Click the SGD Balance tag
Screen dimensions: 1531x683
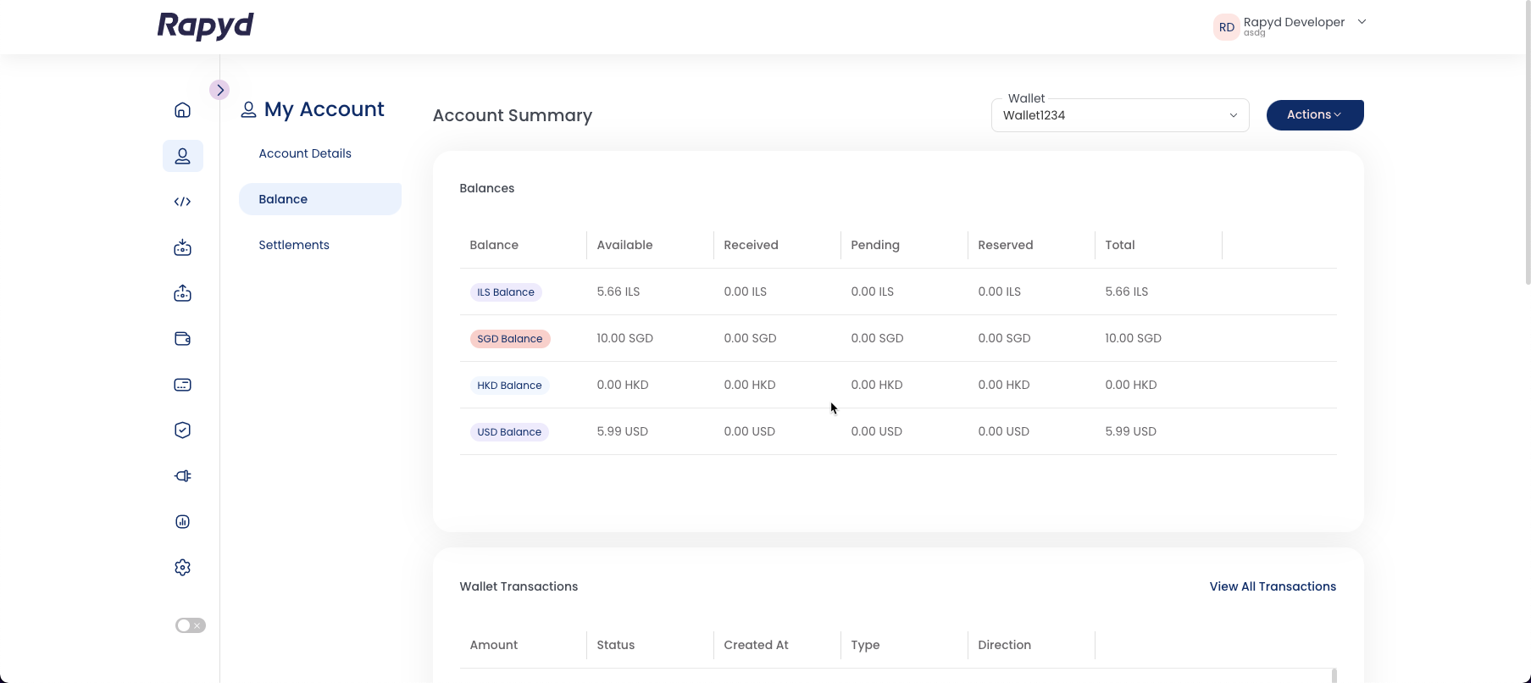(510, 339)
